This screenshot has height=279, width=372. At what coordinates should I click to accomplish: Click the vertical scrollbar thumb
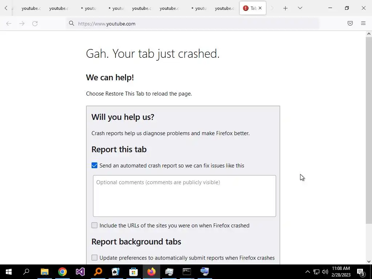(369, 130)
